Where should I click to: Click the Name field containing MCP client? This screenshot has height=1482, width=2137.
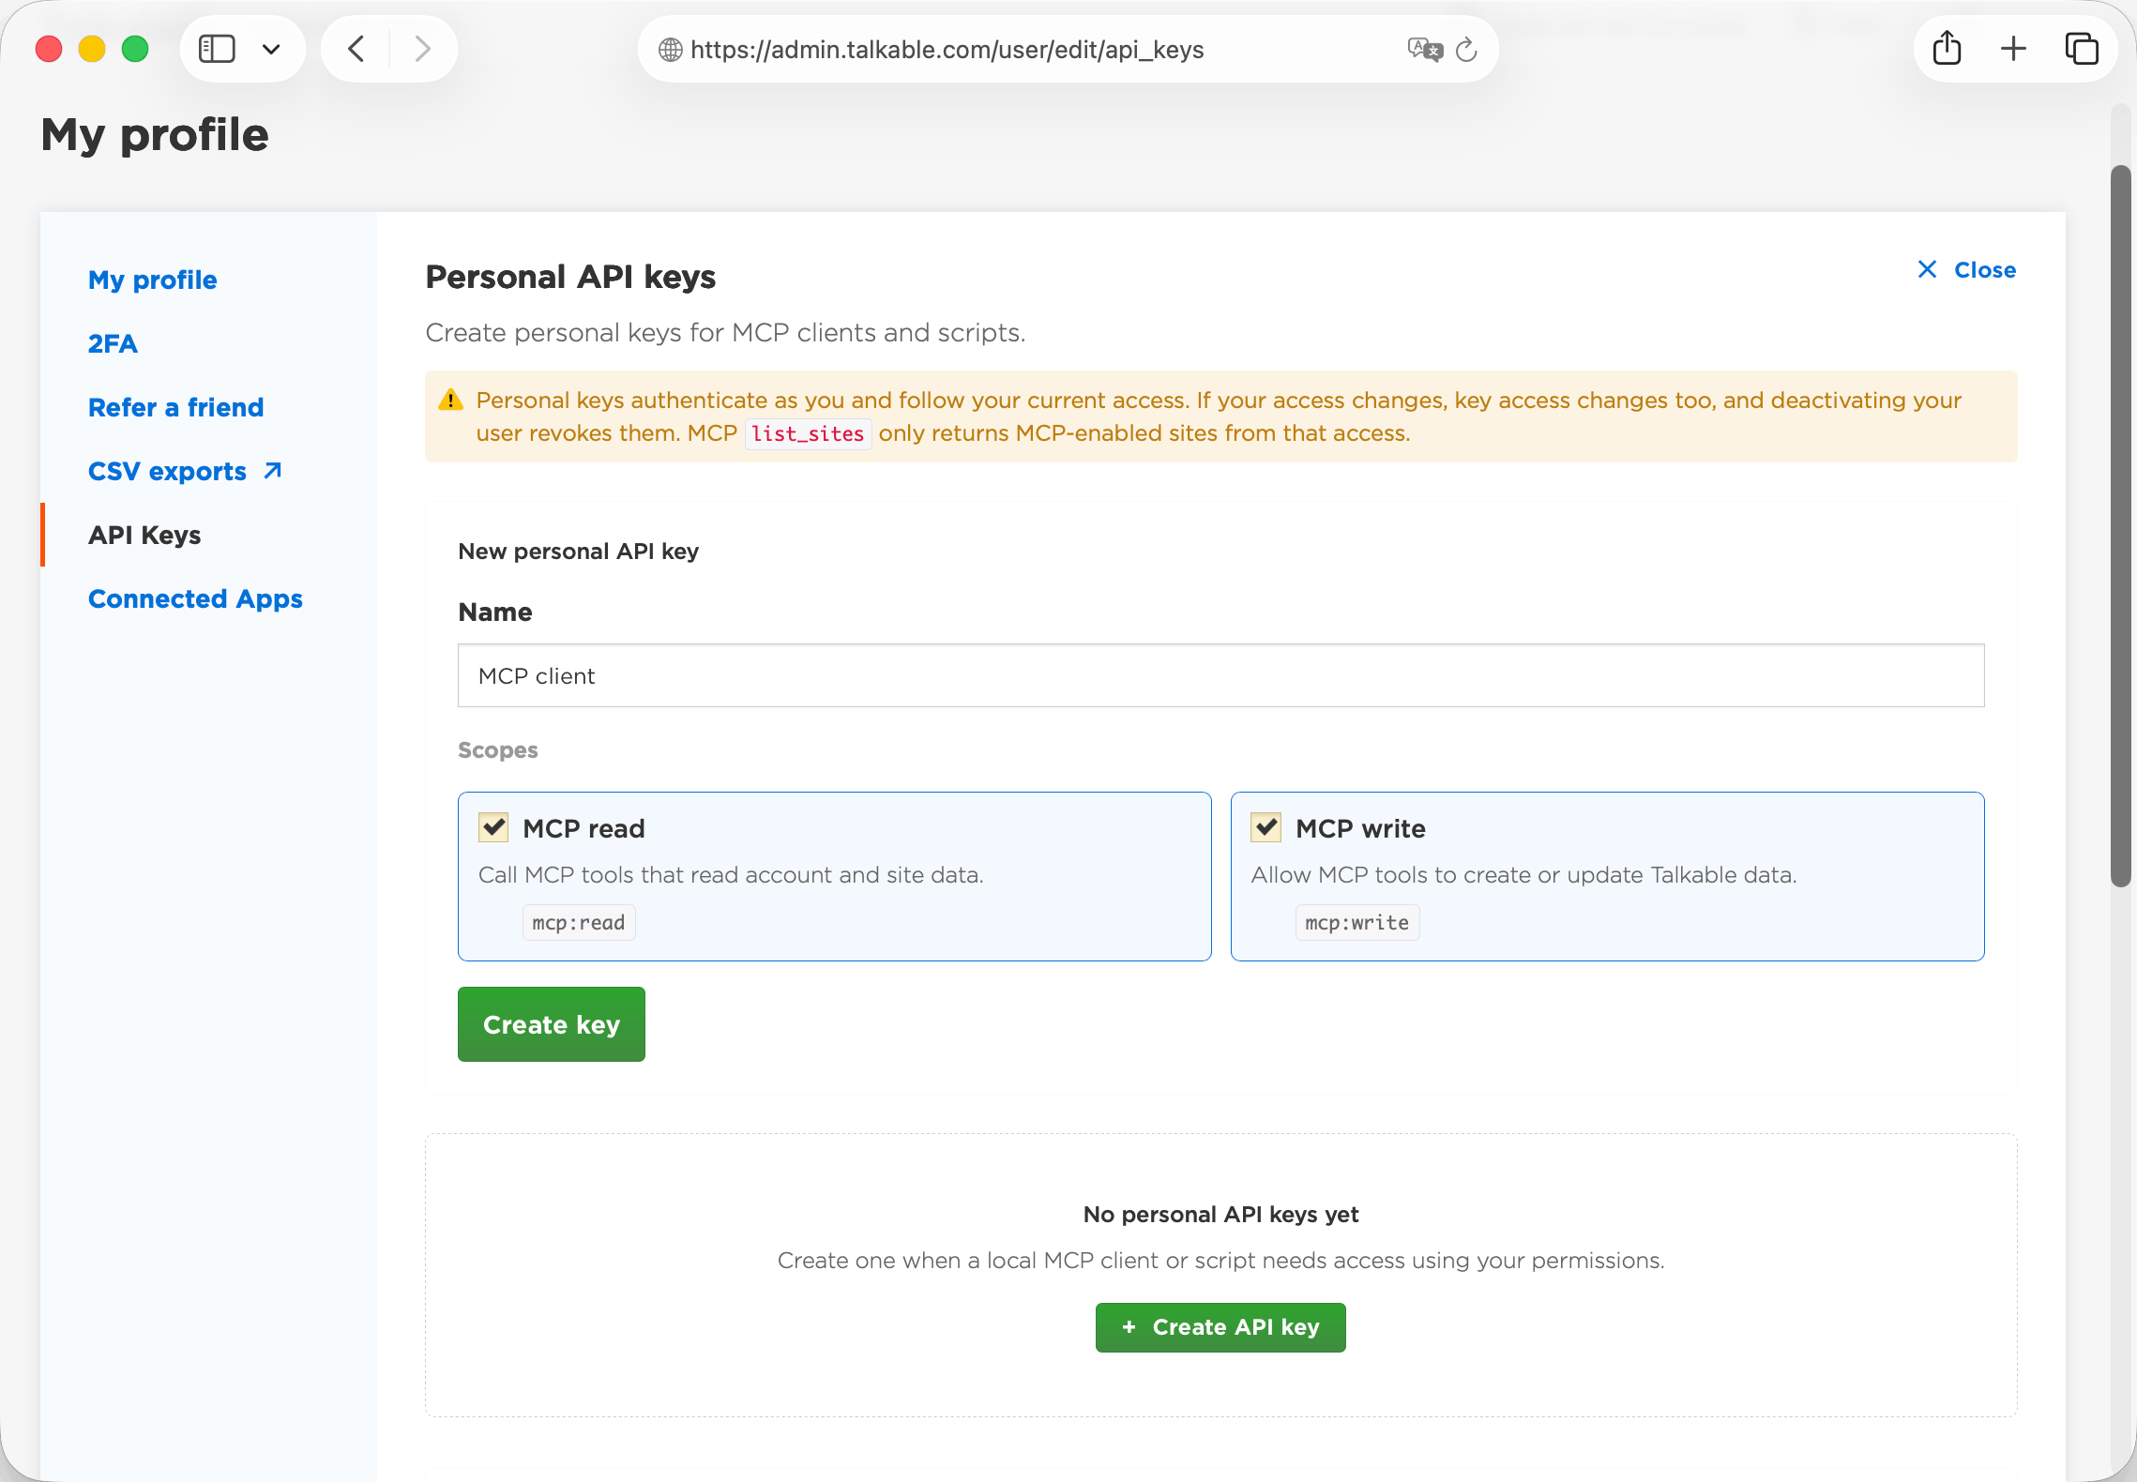1220,675
